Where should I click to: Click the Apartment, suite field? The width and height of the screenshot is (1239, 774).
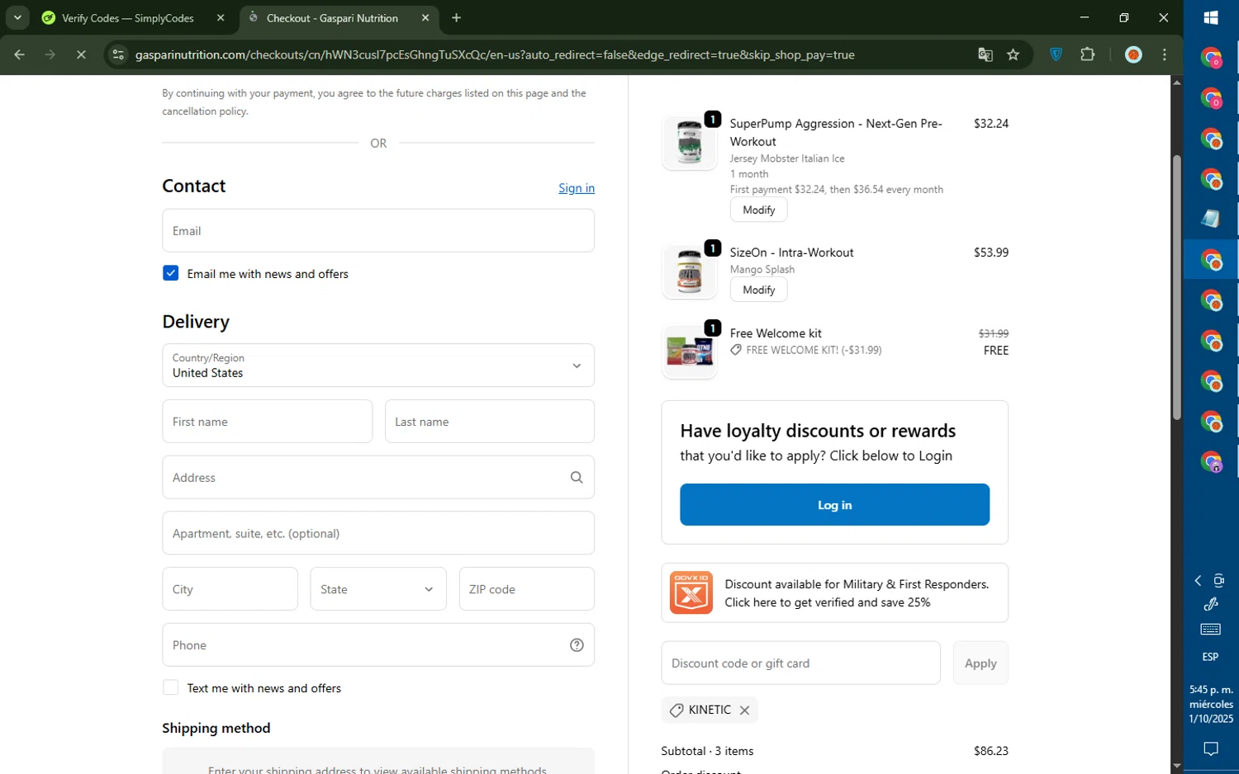(x=378, y=533)
